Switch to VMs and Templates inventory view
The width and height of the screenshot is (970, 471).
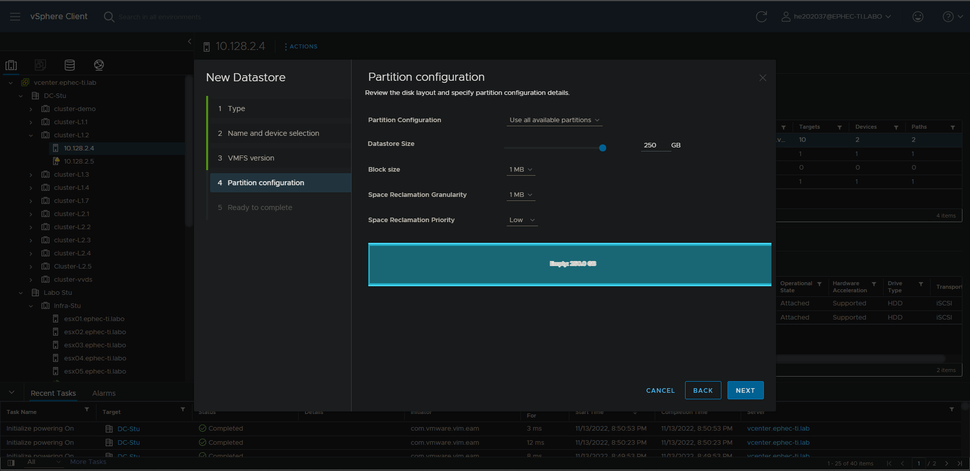40,65
